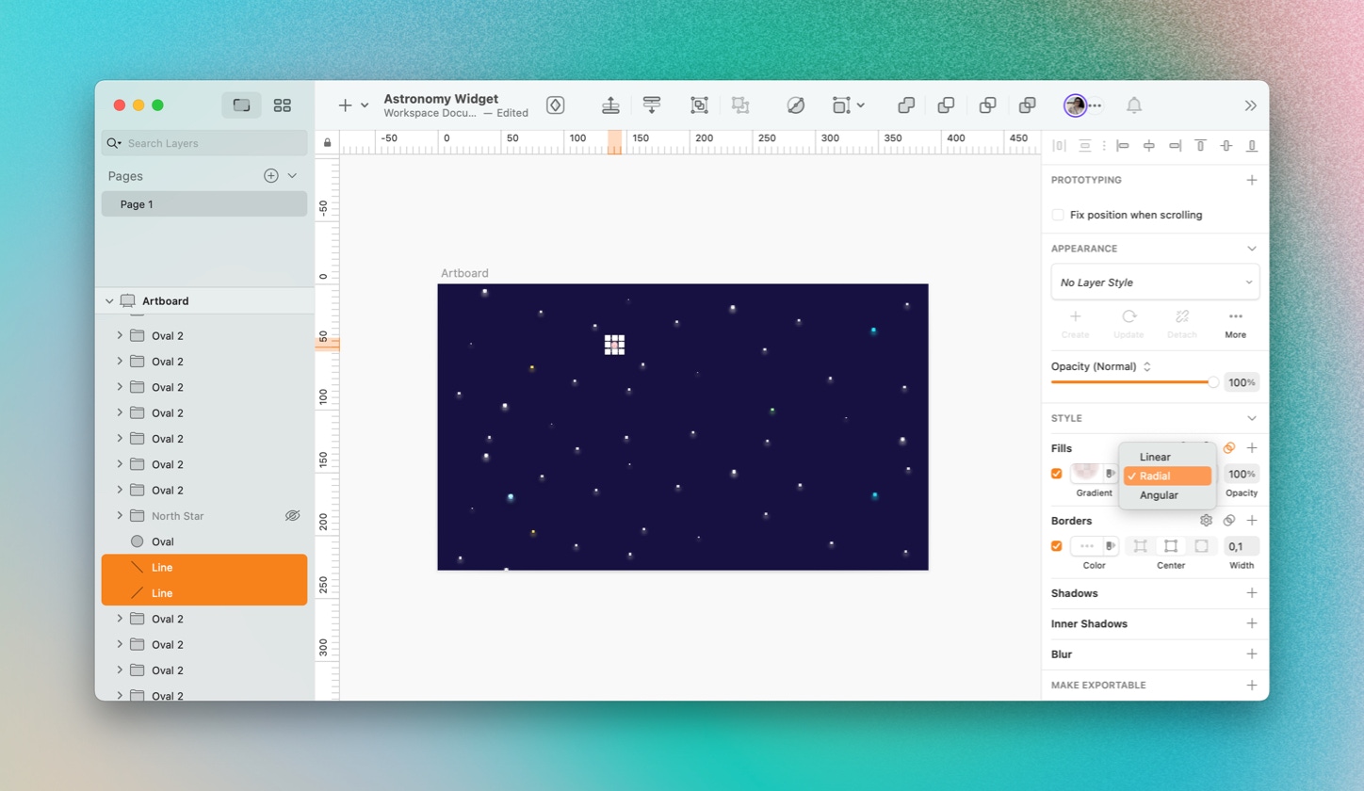Collapse the Pages list chevron

292,176
